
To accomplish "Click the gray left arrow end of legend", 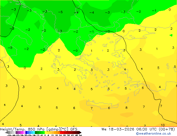I will 6,133.
